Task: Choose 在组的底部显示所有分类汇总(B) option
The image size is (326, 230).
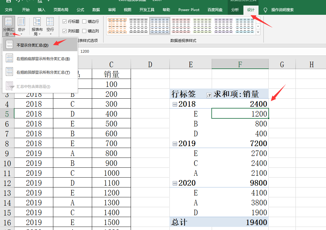Action: [40, 59]
